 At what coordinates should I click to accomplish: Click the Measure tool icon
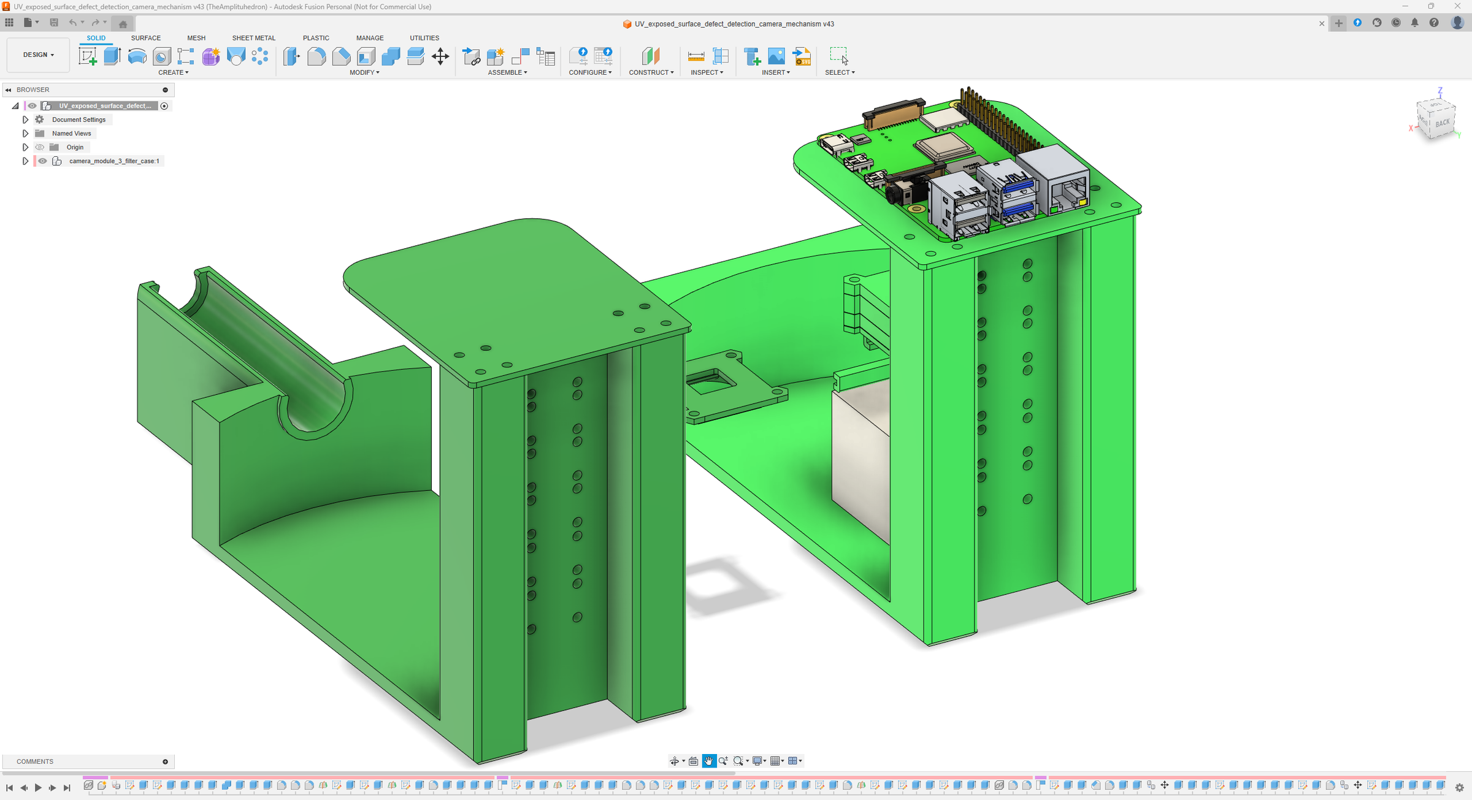tap(696, 56)
